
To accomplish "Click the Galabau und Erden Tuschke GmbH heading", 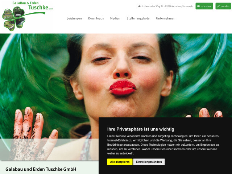I will (41, 169).
